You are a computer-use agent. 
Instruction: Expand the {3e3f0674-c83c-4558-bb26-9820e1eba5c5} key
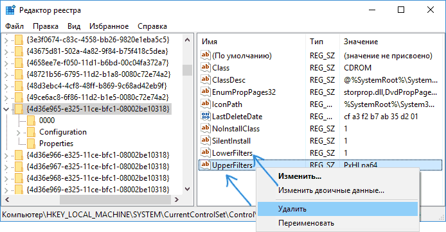point(6,40)
